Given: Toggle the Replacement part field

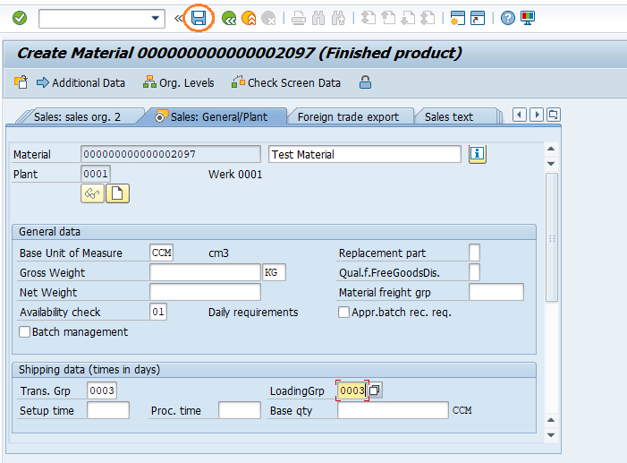Looking at the screenshot, I should (474, 253).
